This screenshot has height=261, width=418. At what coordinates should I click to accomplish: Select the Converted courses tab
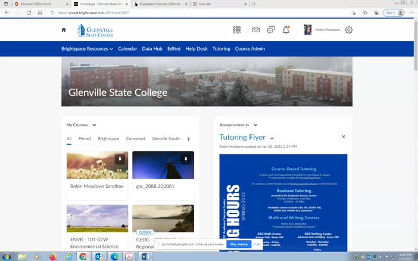[x=135, y=139]
